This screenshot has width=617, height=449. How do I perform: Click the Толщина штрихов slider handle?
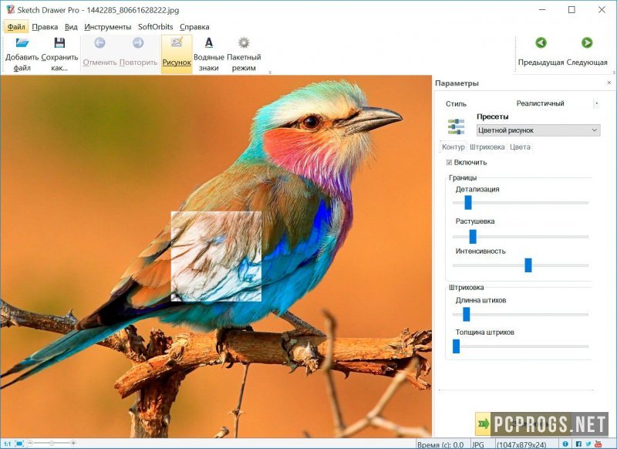pyautogui.click(x=456, y=346)
